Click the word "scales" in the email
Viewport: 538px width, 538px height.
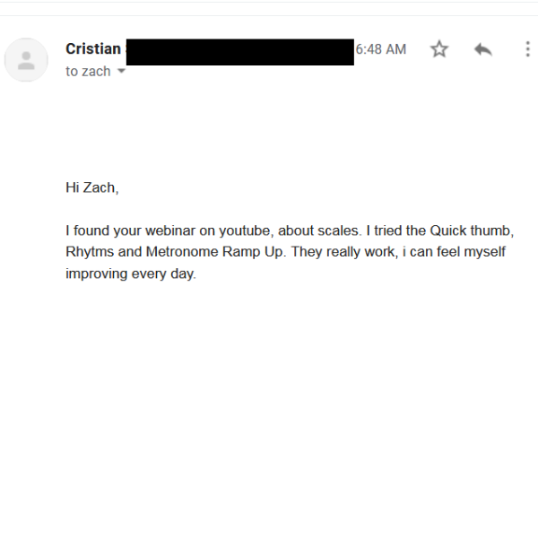(338, 230)
